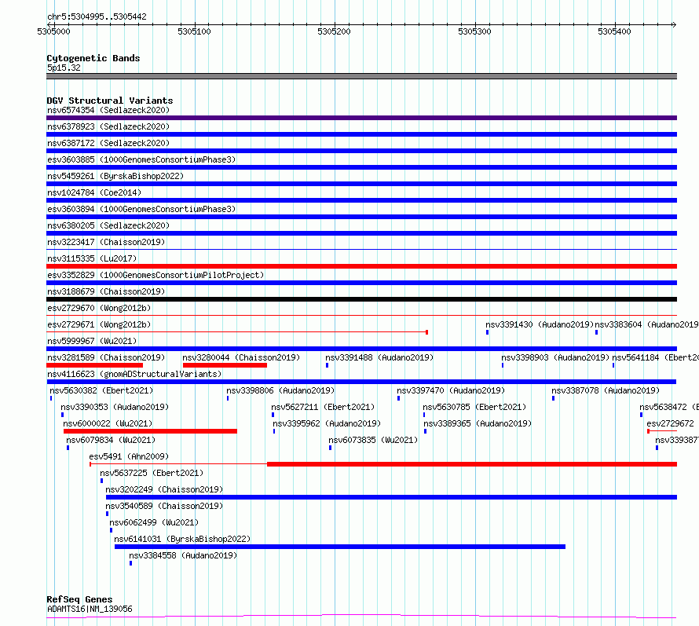Open nsv5637225 (Ebert2021) variant
Viewport: 699px width, 626px height.
[x=152, y=473]
